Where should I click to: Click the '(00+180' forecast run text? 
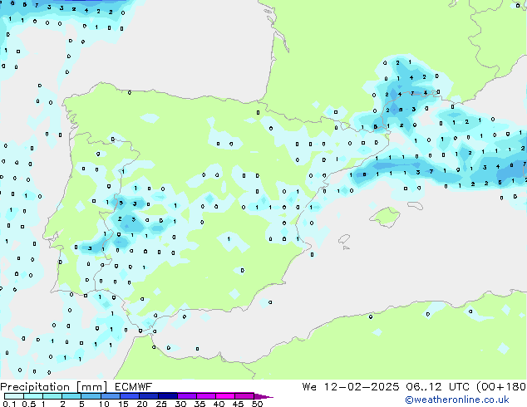pyautogui.click(x=501, y=387)
